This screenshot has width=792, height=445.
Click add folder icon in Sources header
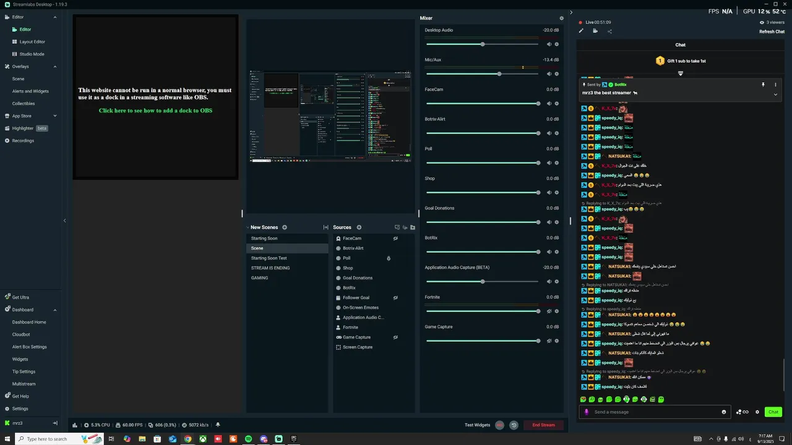click(413, 227)
